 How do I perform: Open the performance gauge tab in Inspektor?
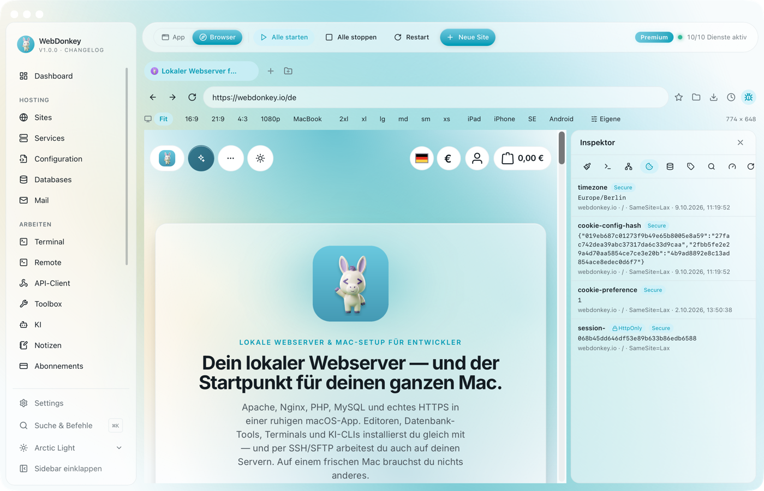click(732, 166)
